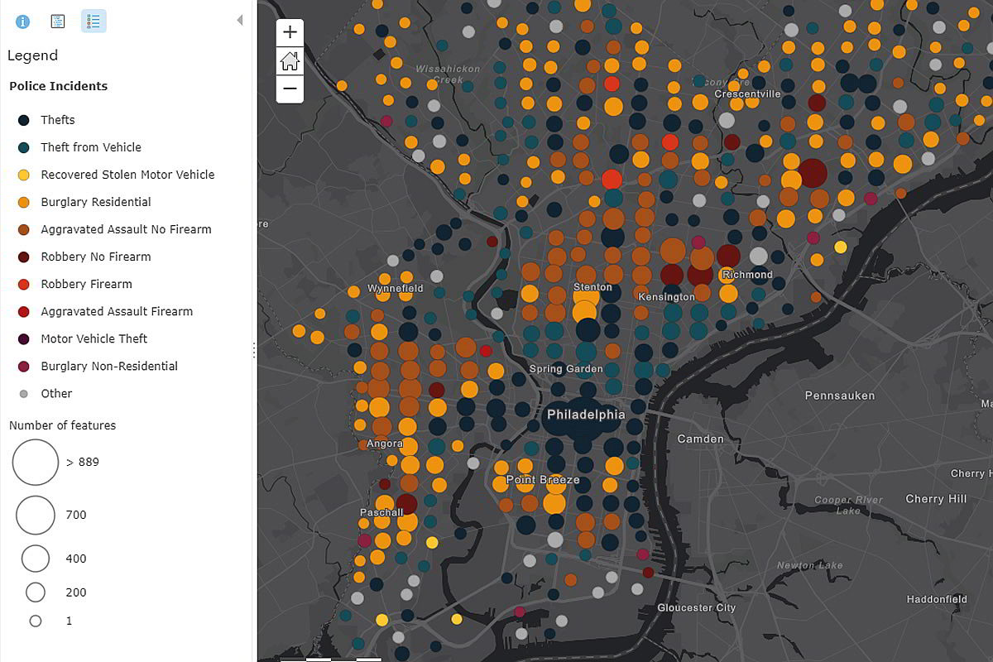Select the 'Police Incidents' layer title

[x=58, y=86]
